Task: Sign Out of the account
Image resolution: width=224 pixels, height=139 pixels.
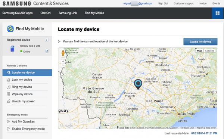Action: pos(163,3)
